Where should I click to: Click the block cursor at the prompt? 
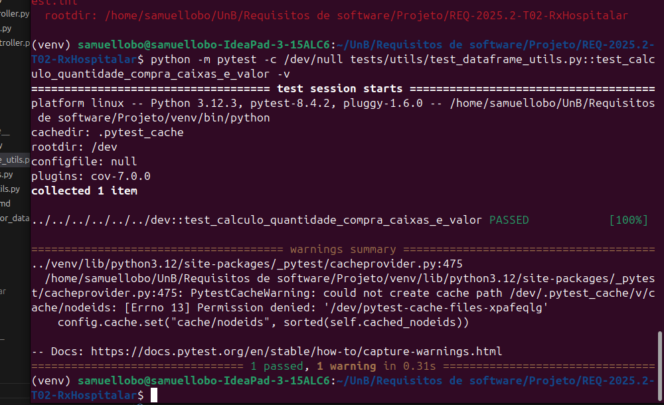[154, 395]
